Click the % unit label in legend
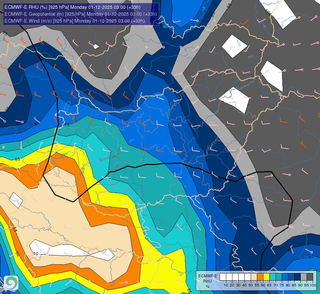 click(208, 286)
